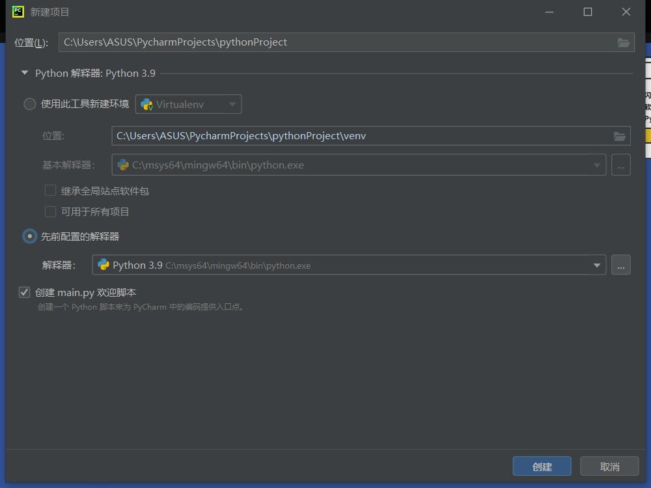
Task: Click the project 位置(L) path field
Action: (x=346, y=42)
